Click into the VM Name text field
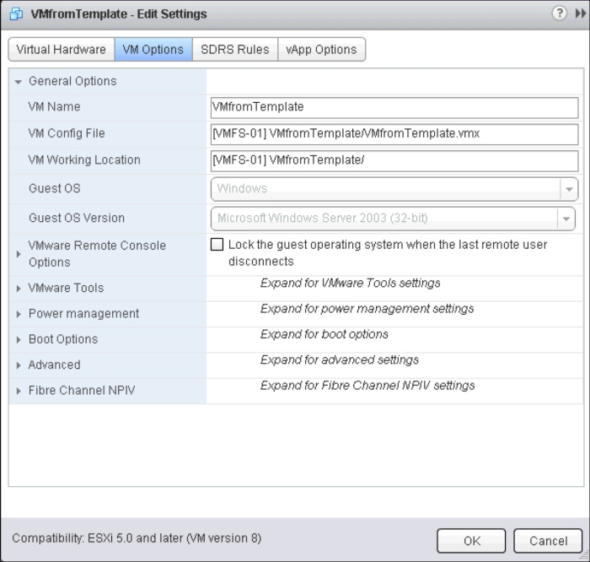590x562 pixels. pyautogui.click(x=394, y=107)
